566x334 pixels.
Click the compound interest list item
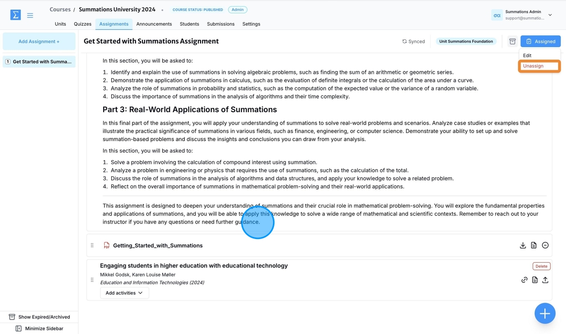(x=214, y=163)
